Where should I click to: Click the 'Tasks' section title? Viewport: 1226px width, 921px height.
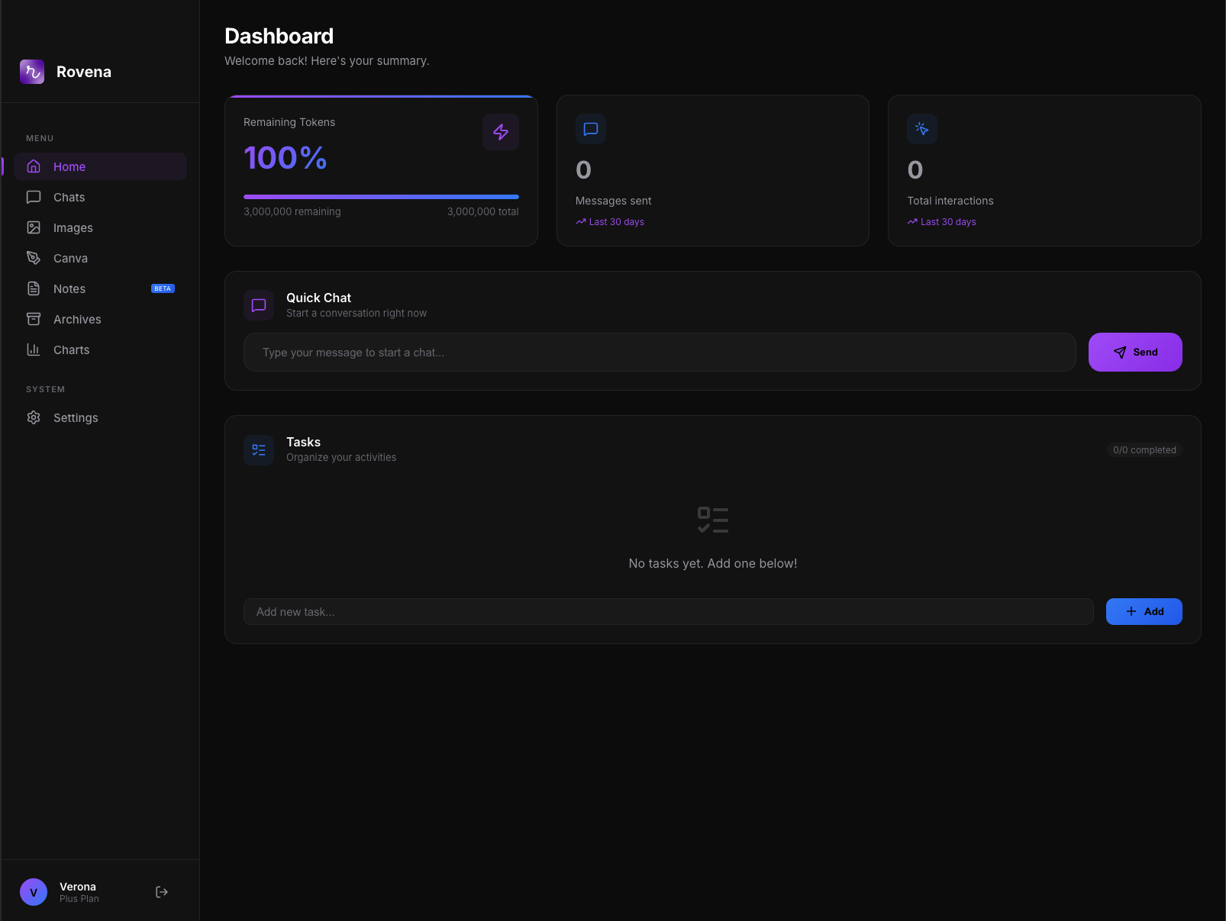(x=304, y=442)
